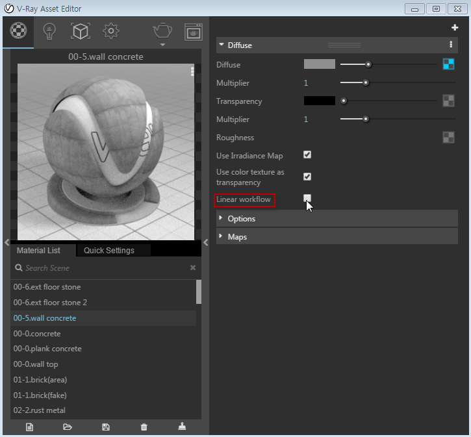
Task: Select material 01-1.brick(area)
Action: tap(103, 380)
